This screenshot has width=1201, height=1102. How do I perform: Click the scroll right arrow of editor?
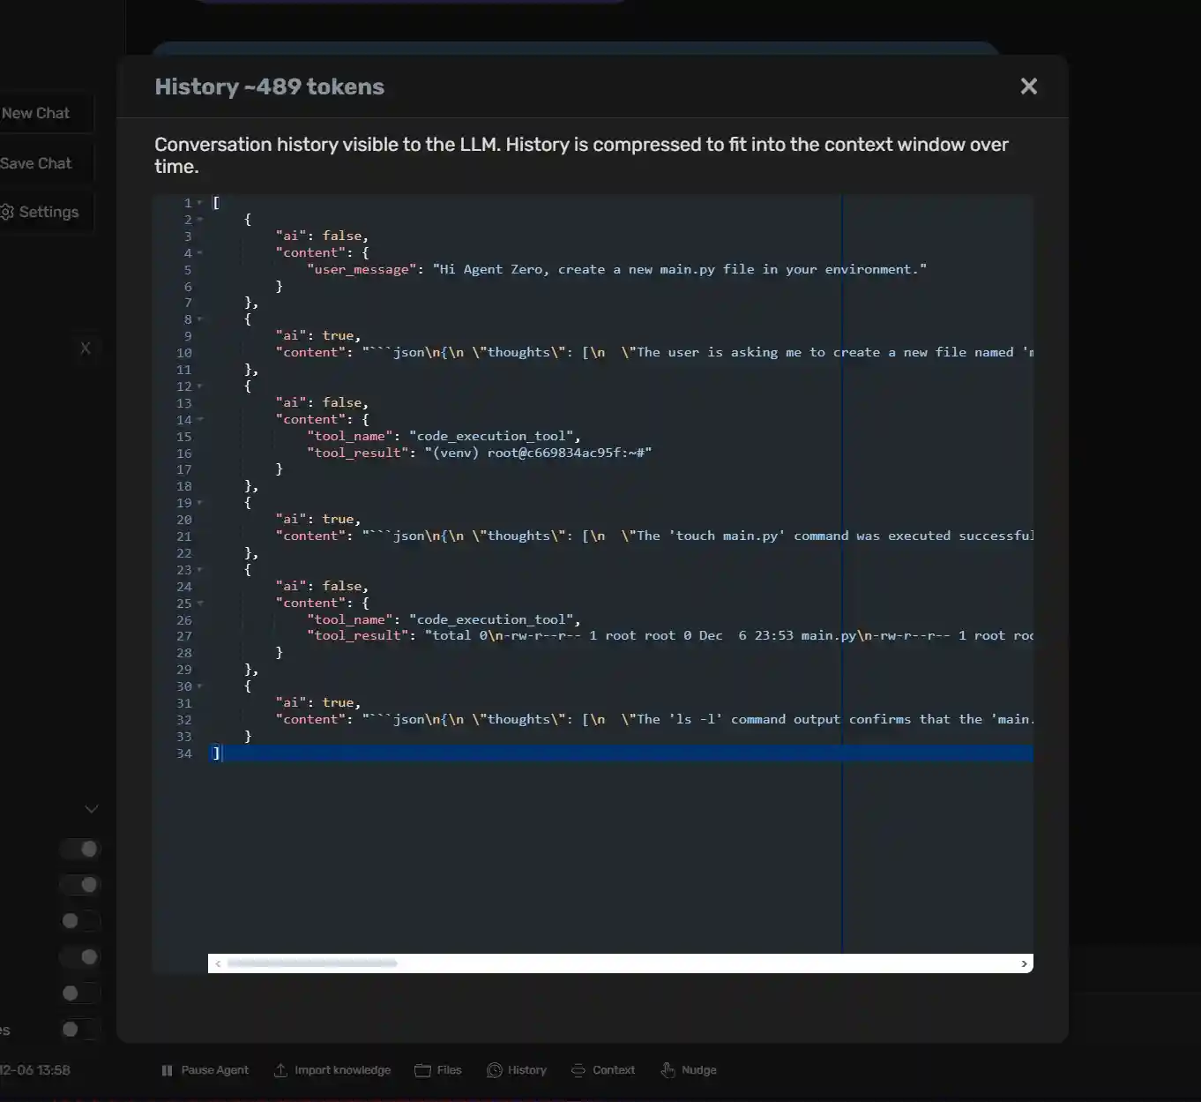tap(1024, 963)
